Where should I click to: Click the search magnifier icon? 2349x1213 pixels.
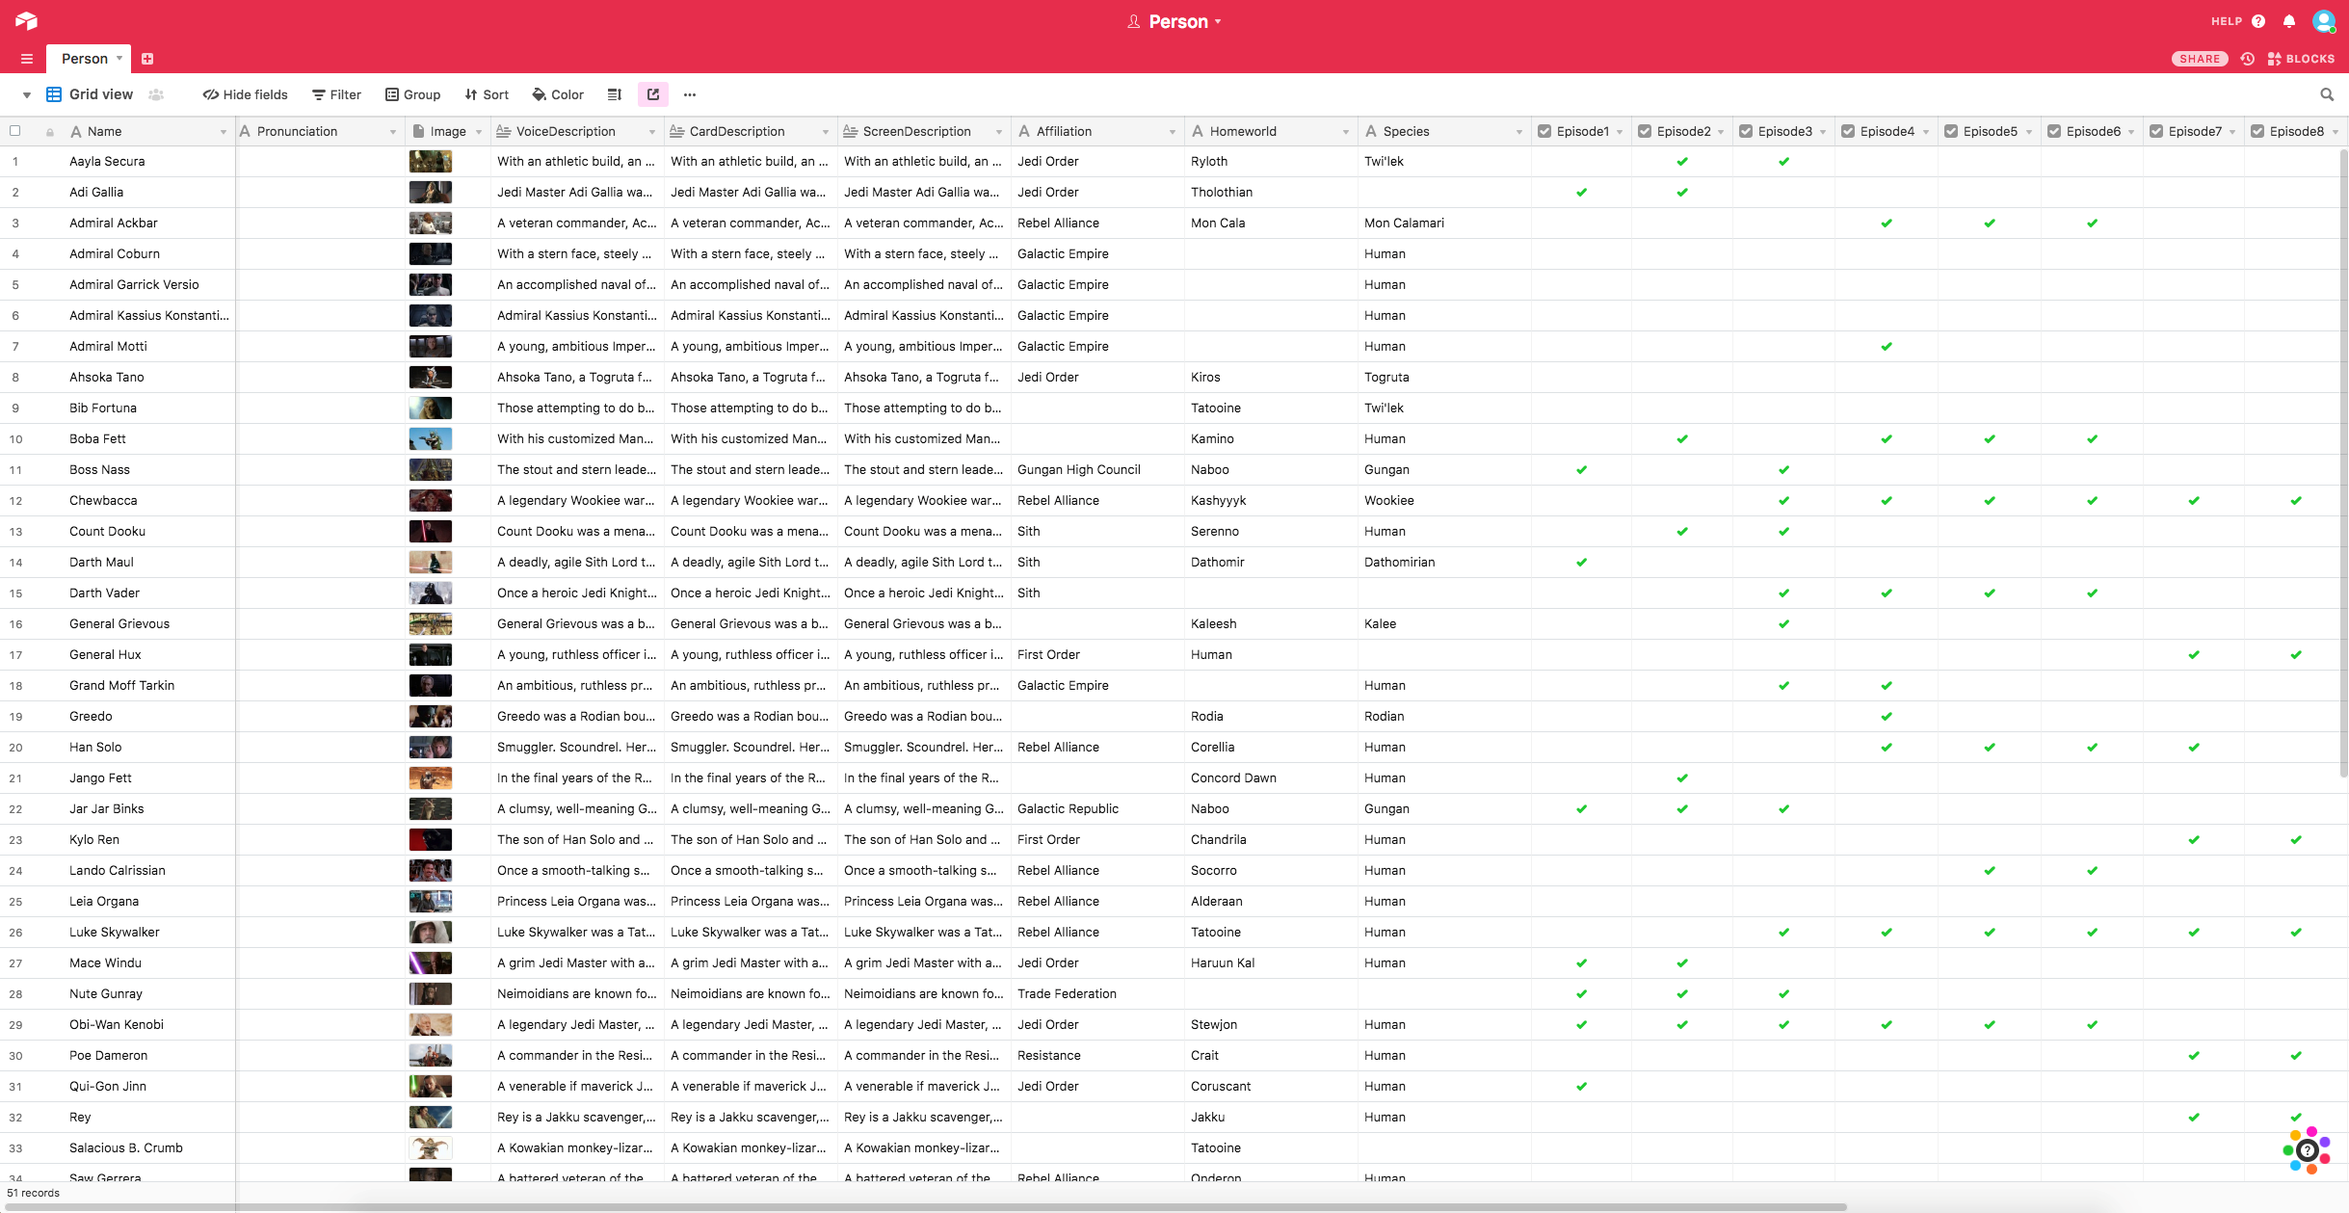coord(2326,94)
